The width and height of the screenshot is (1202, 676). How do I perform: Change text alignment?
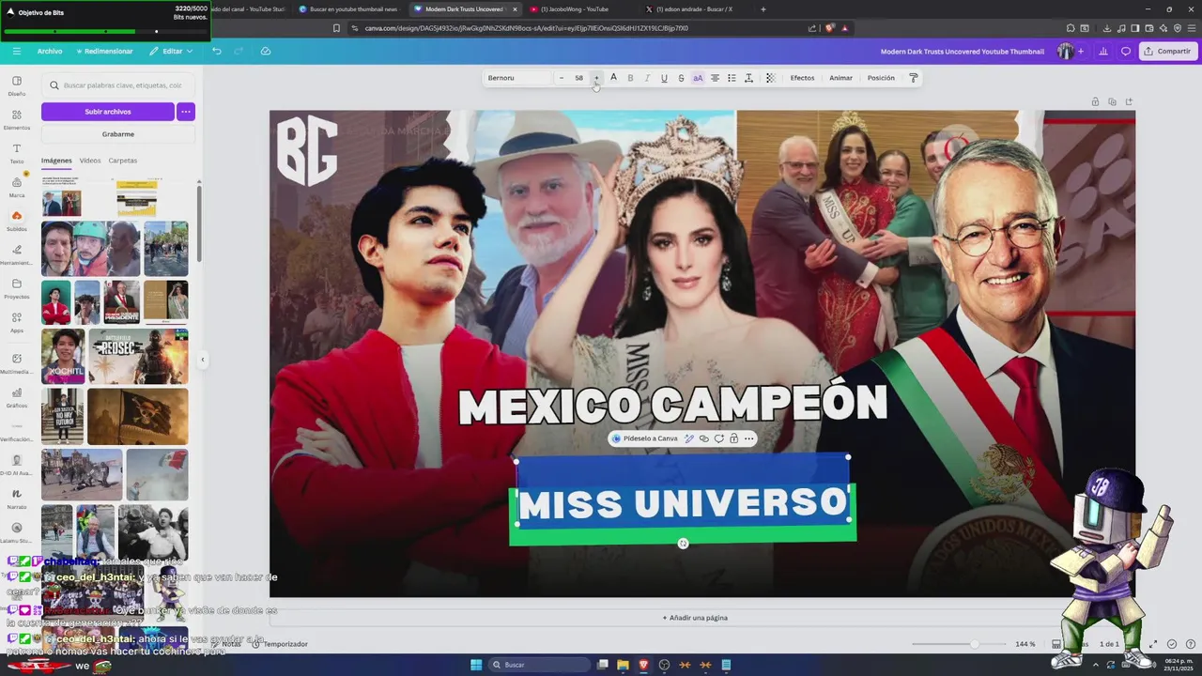pyautogui.click(x=715, y=78)
